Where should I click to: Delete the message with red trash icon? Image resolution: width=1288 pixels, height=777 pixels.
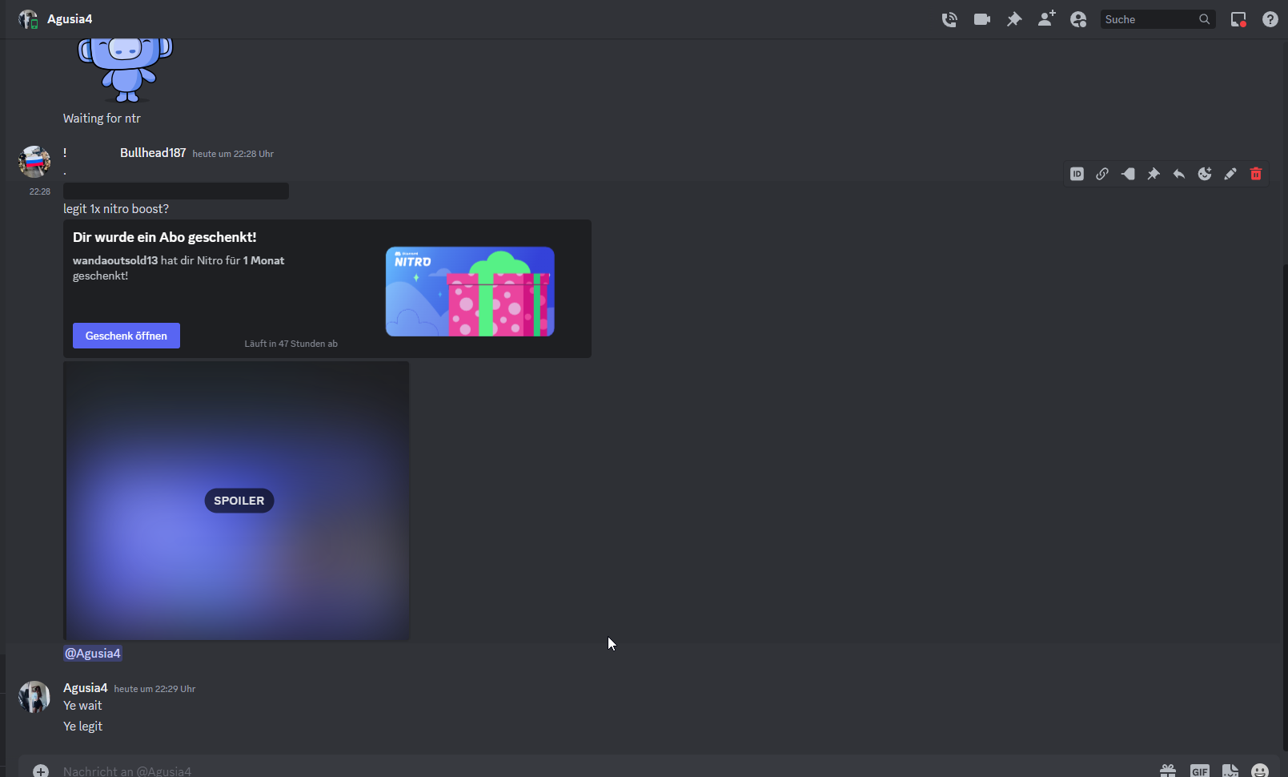(x=1256, y=174)
